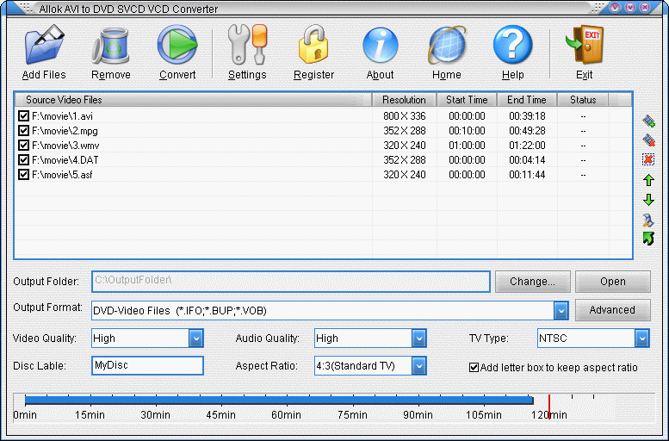Click the Status column header
Viewport: 669px width, 441px height.
583,100
